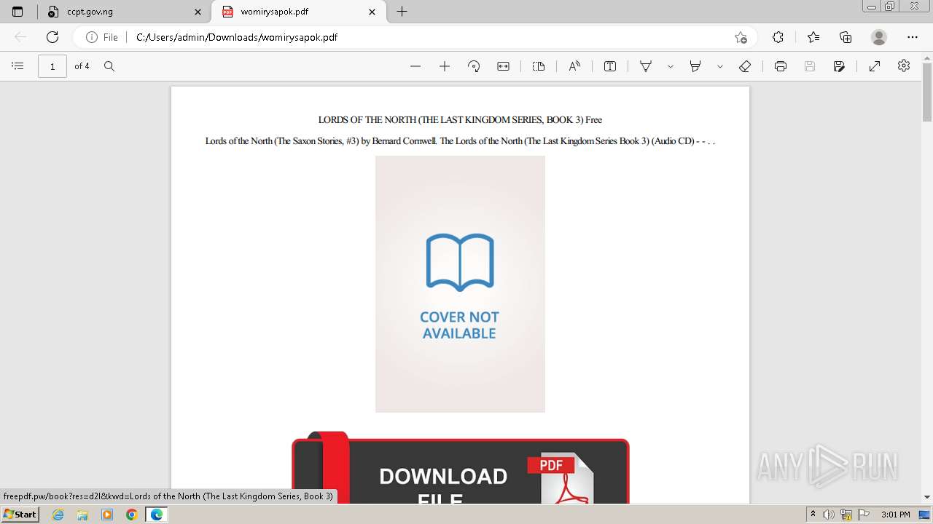The image size is (933, 524).
Task: Start Read aloud for the PDF
Action: click(x=574, y=66)
